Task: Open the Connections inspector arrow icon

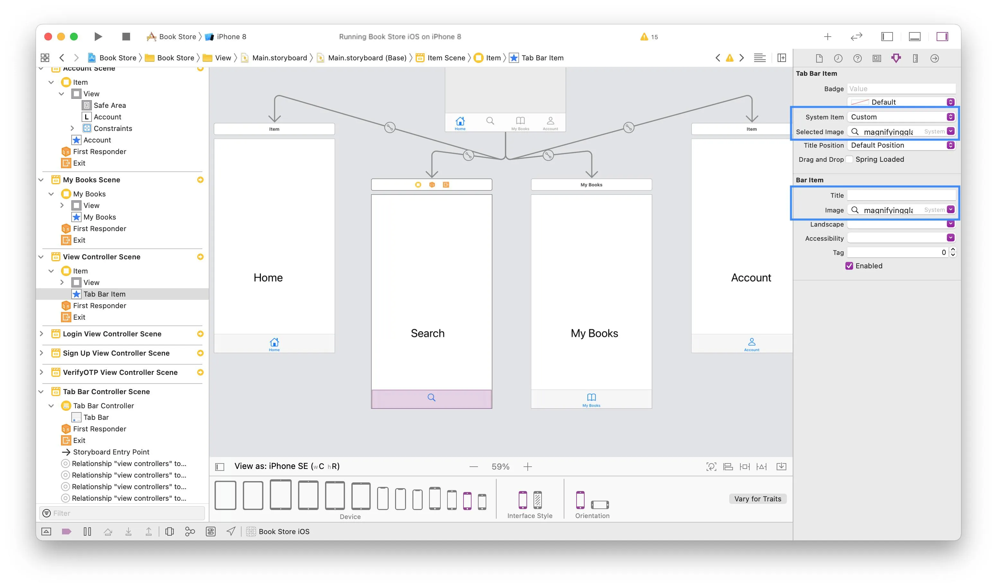Action: (x=934, y=58)
